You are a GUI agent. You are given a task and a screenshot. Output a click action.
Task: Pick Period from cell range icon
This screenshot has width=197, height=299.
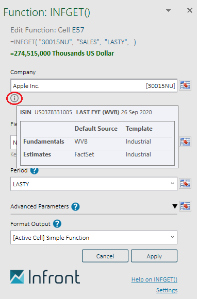pos(185,184)
